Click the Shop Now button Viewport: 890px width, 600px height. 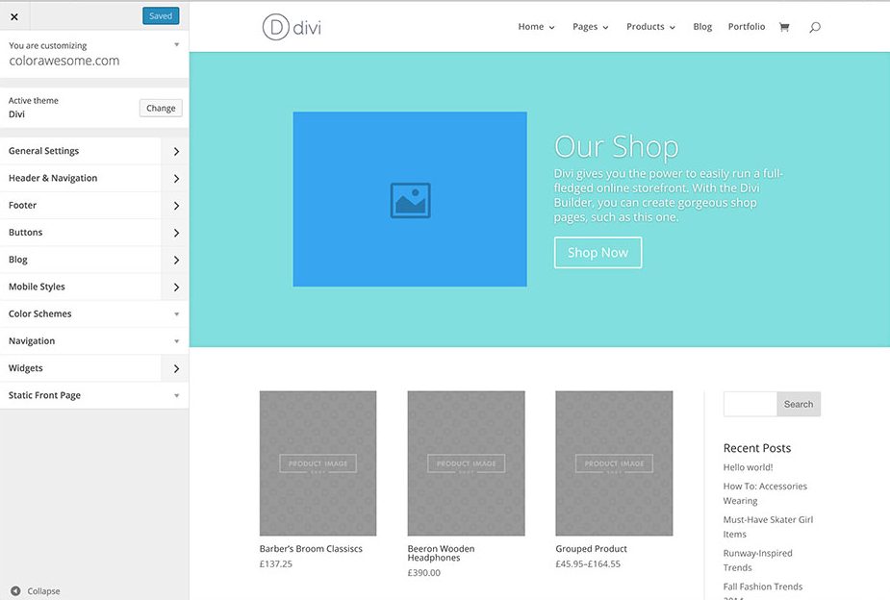point(598,252)
